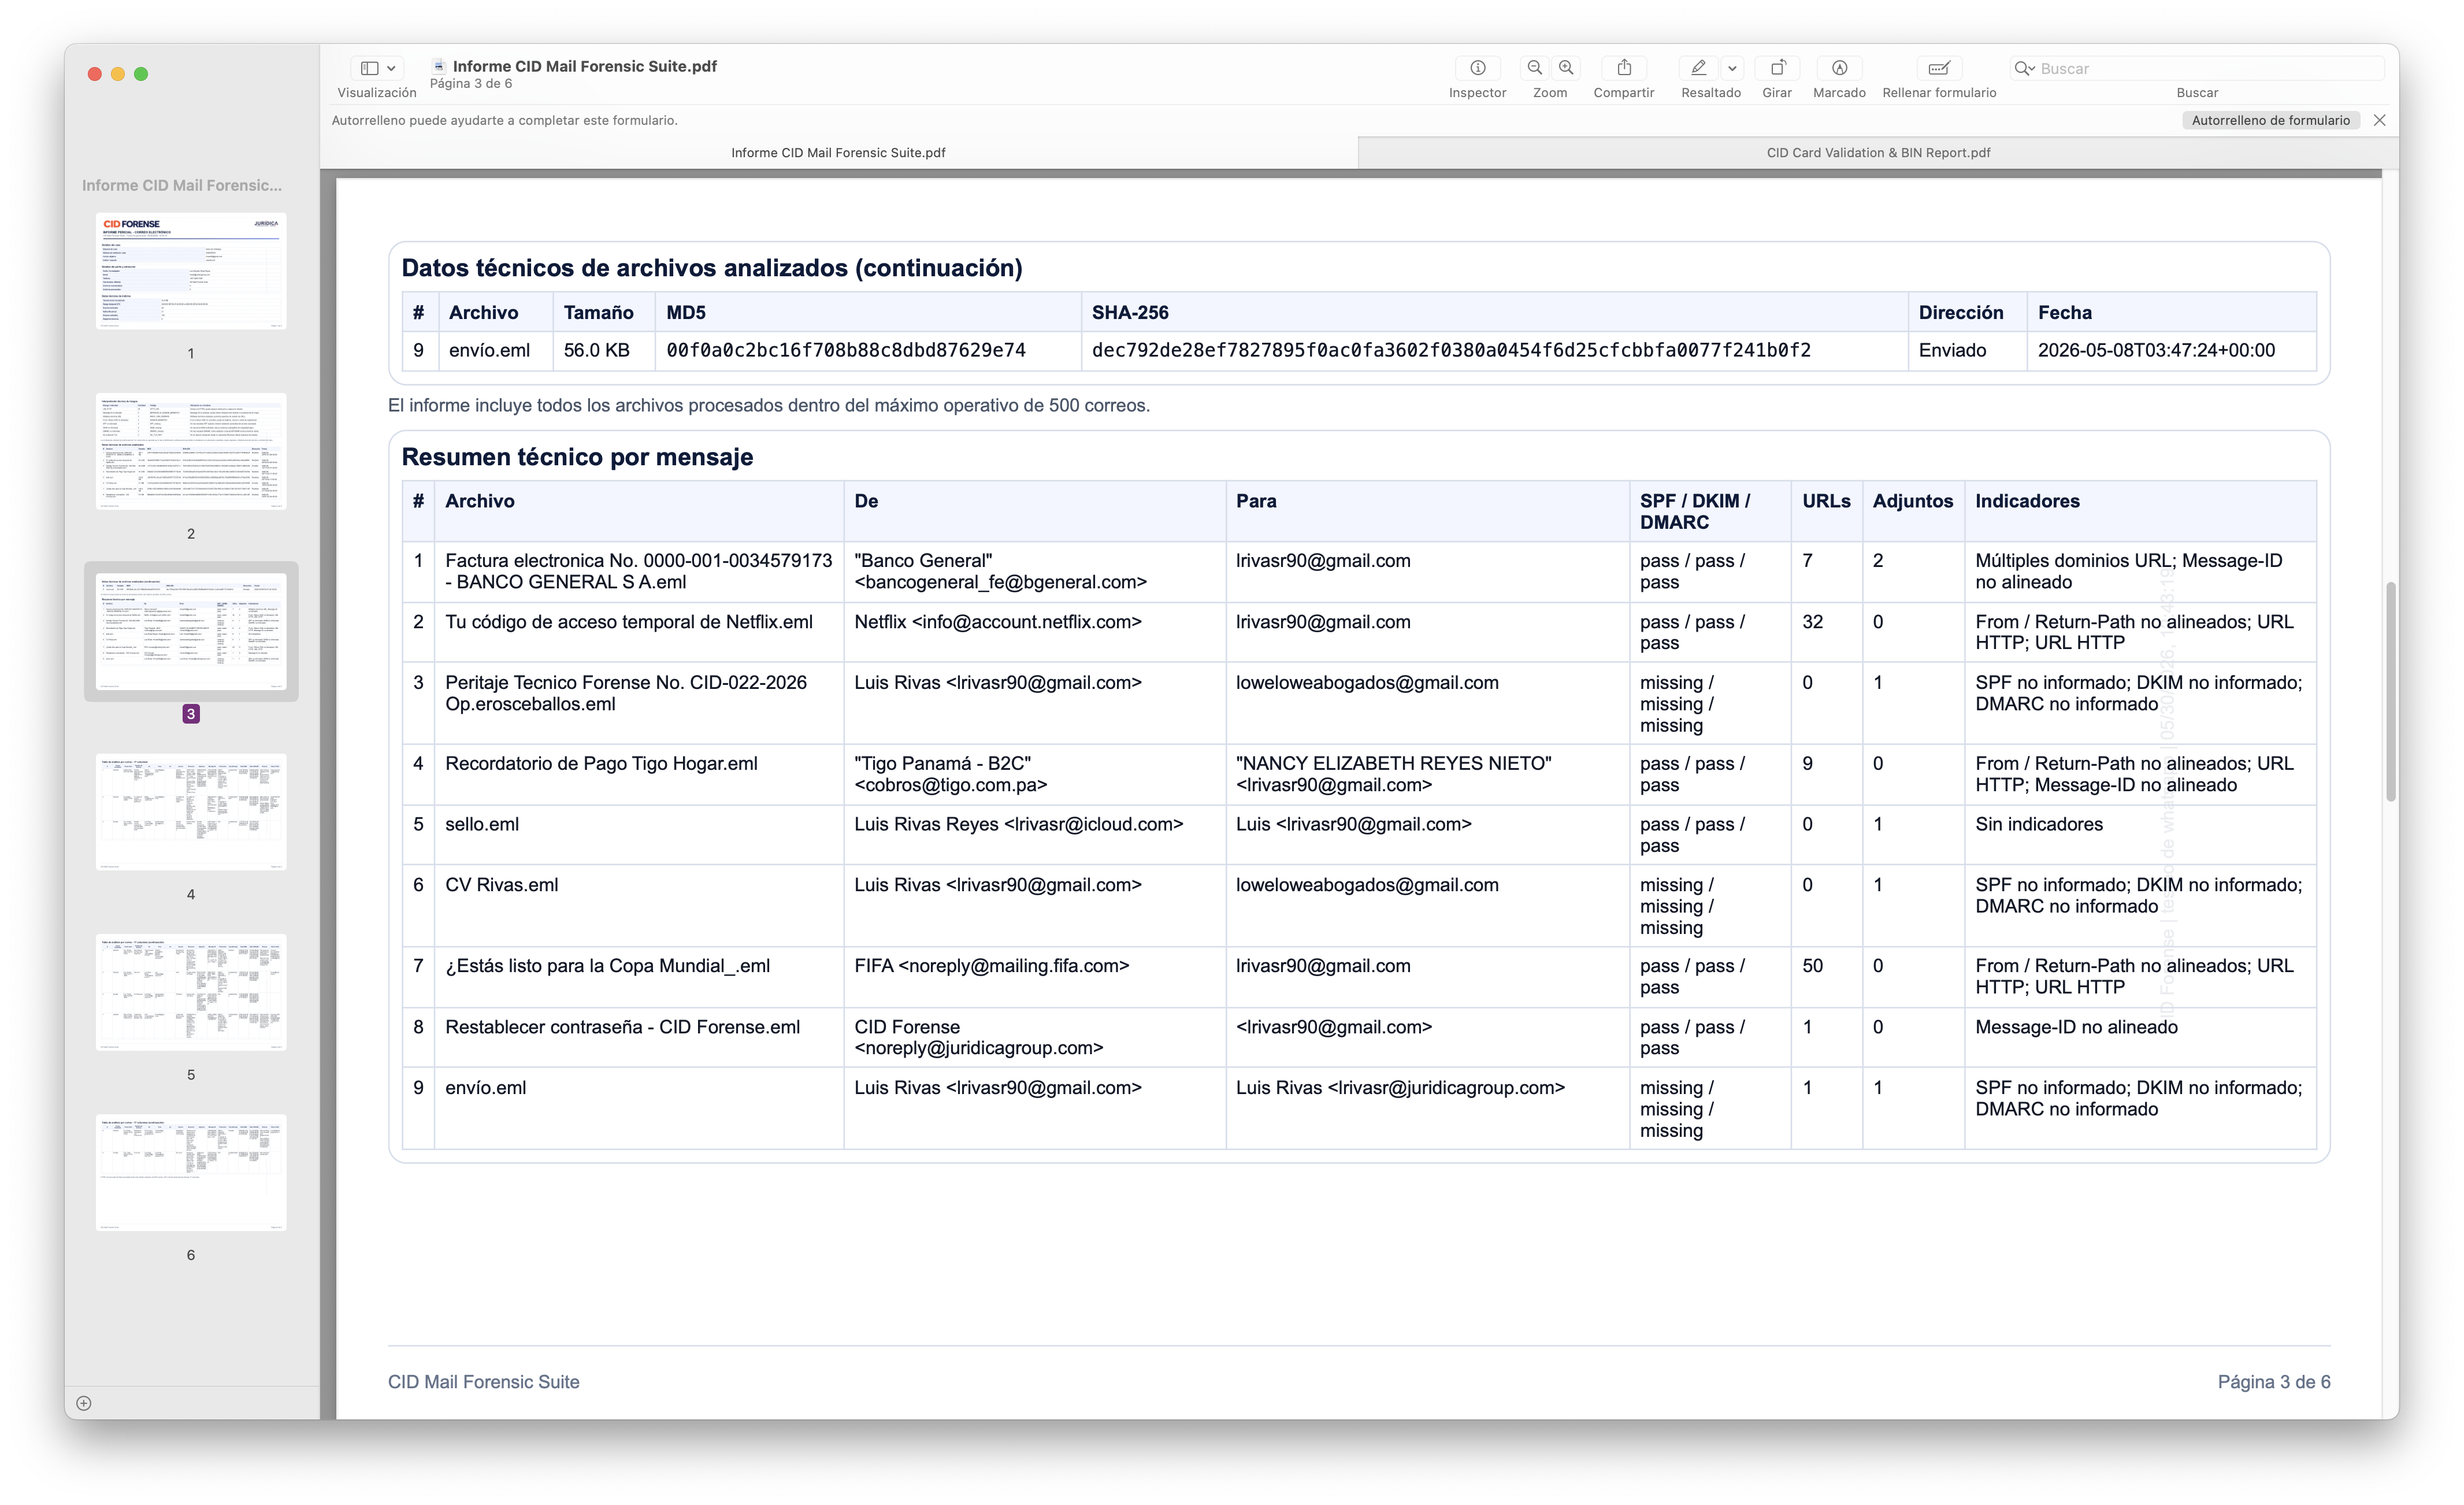This screenshot has height=1505, width=2464.
Task: Click 'Restablecer contraseña - CID Forense.eml'
Action: 622,1027
